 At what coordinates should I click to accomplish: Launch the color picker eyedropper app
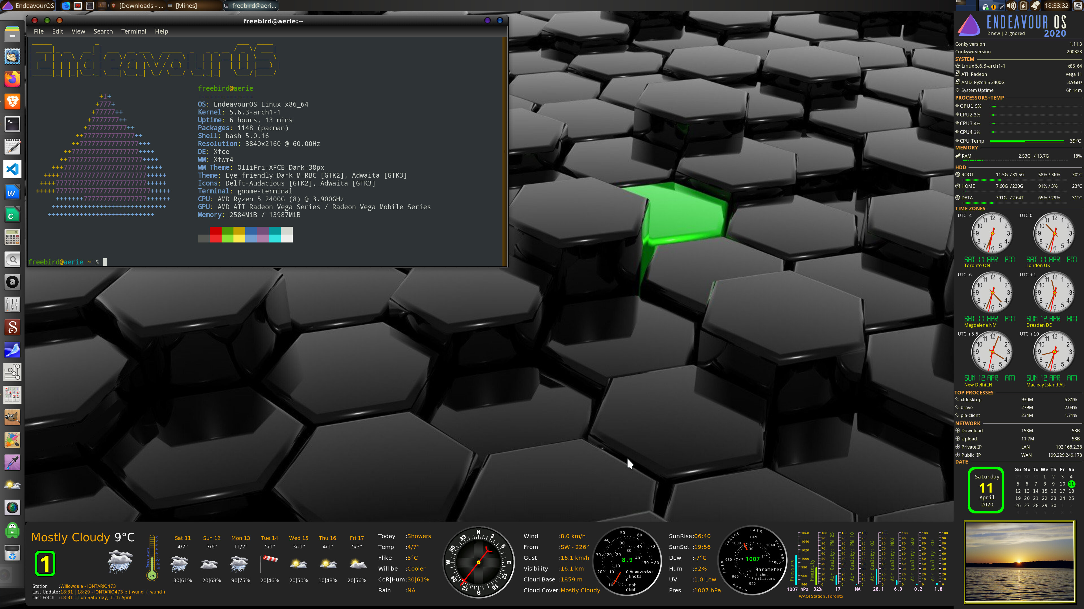point(12,462)
